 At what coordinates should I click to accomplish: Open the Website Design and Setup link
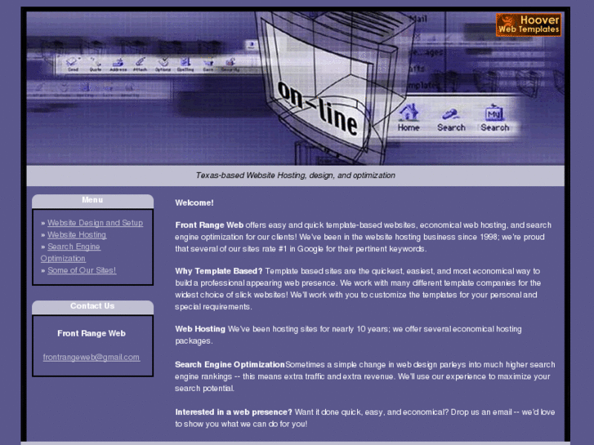point(95,223)
